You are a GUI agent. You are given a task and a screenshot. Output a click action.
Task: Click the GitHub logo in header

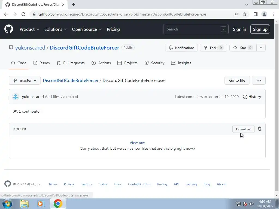(8, 29)
